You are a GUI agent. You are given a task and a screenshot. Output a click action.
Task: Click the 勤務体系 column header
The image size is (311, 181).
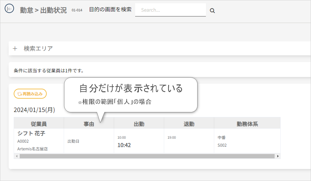pos(247,124)
